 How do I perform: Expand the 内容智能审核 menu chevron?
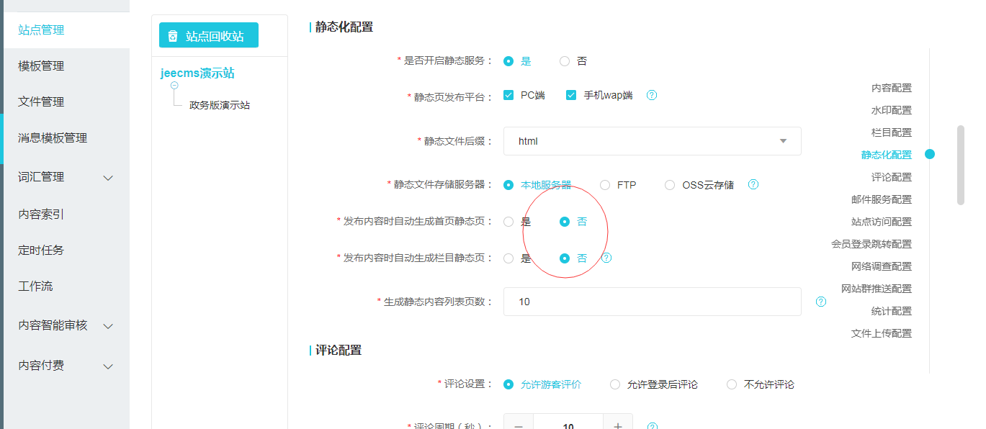(108, 326)
